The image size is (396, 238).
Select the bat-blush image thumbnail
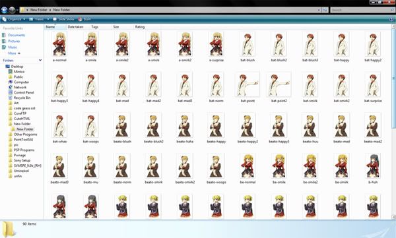pyautogui.click(x=247, y=44)
